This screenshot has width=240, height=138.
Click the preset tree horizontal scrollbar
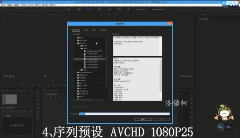pyautogui.click(x=89, y=100)
